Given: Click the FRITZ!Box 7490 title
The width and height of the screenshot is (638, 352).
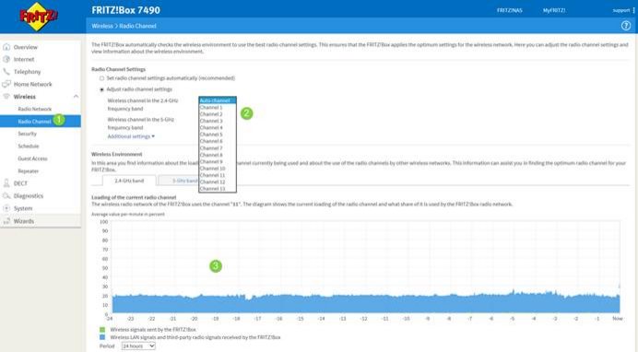Looking at the screenshot, I should coord(125,10).
